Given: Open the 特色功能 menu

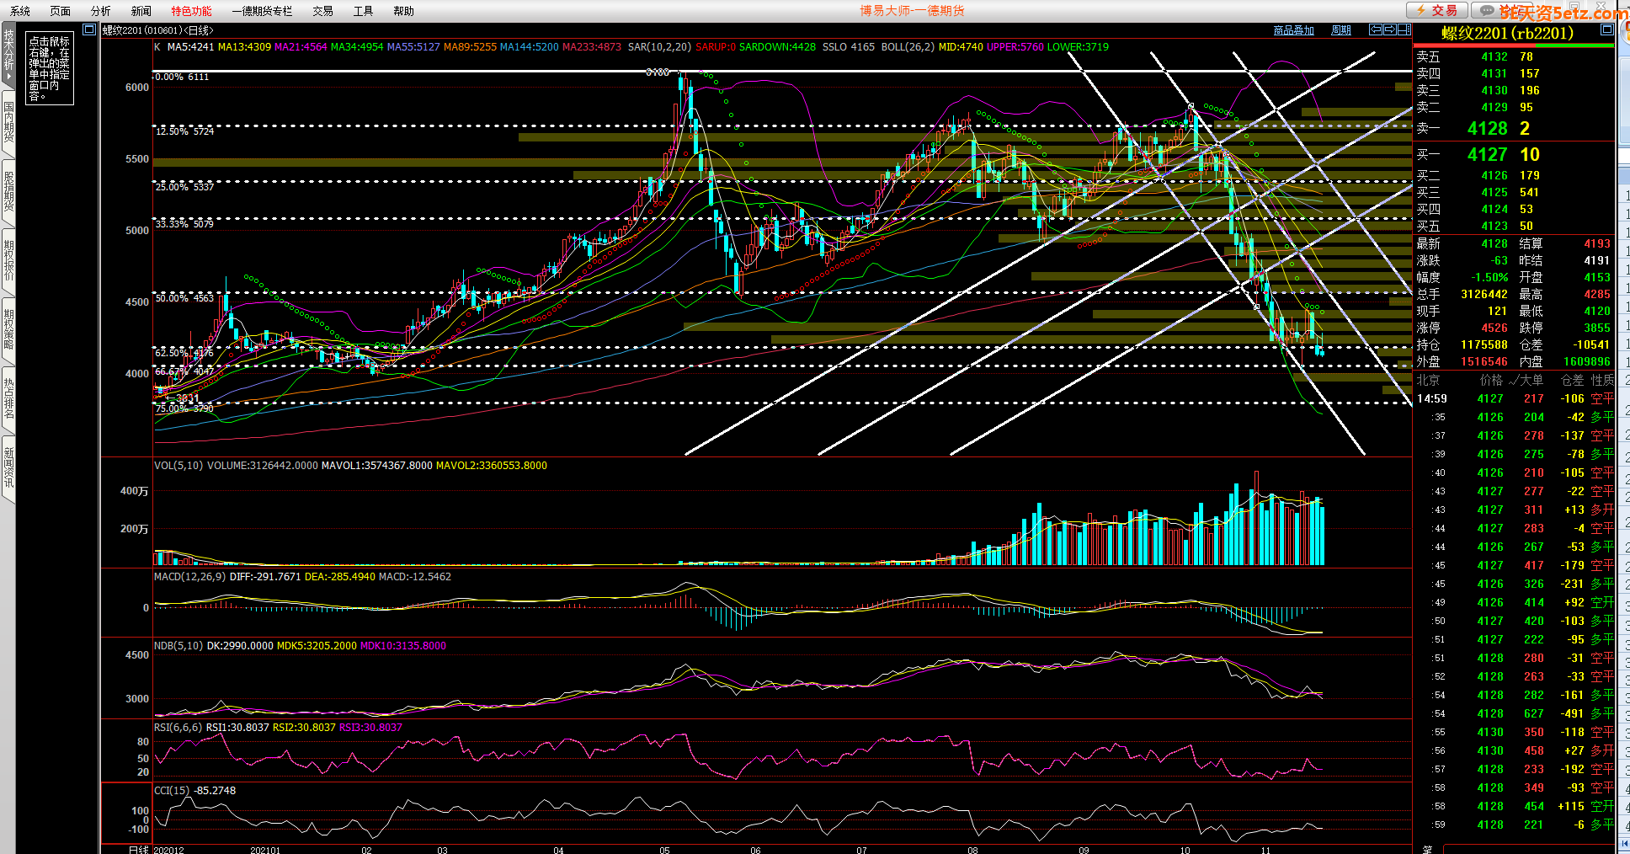Looking at the screenshot, I should (x=191, y=11).
